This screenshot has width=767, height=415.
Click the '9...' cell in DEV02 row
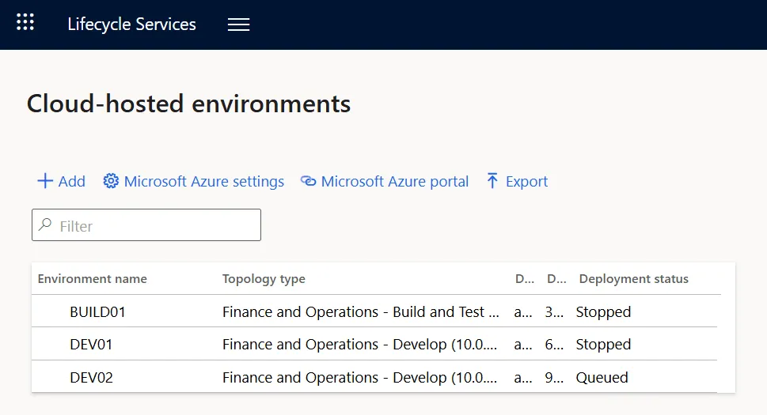tap(554, 377)
